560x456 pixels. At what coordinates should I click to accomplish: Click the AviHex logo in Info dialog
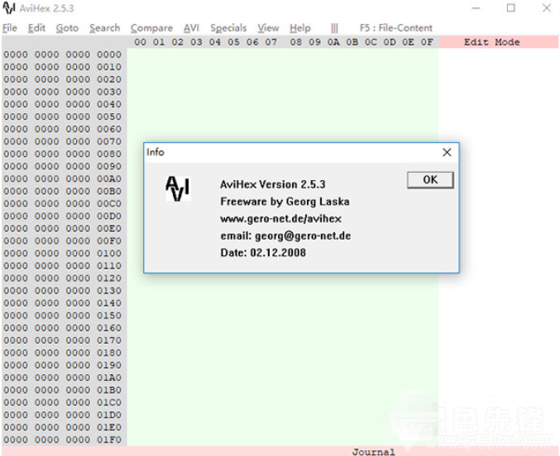[x=178, y=188]
